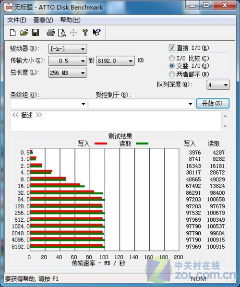Click the context help pointer icon
The width and height of the screenshot is (240, 287).
(96, 33)
